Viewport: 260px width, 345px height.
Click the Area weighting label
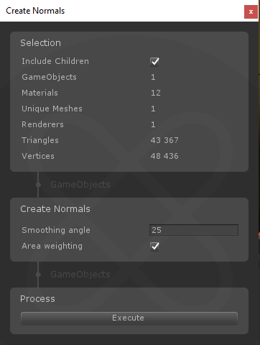coord(52,246)
